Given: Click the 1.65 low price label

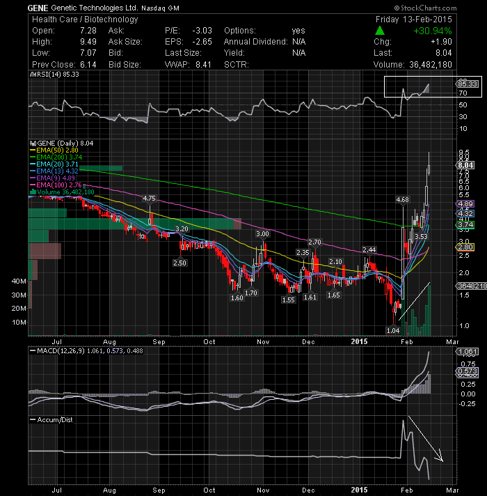Looking at the screenshot, I should pyautogui.click(x=334, y=295).
